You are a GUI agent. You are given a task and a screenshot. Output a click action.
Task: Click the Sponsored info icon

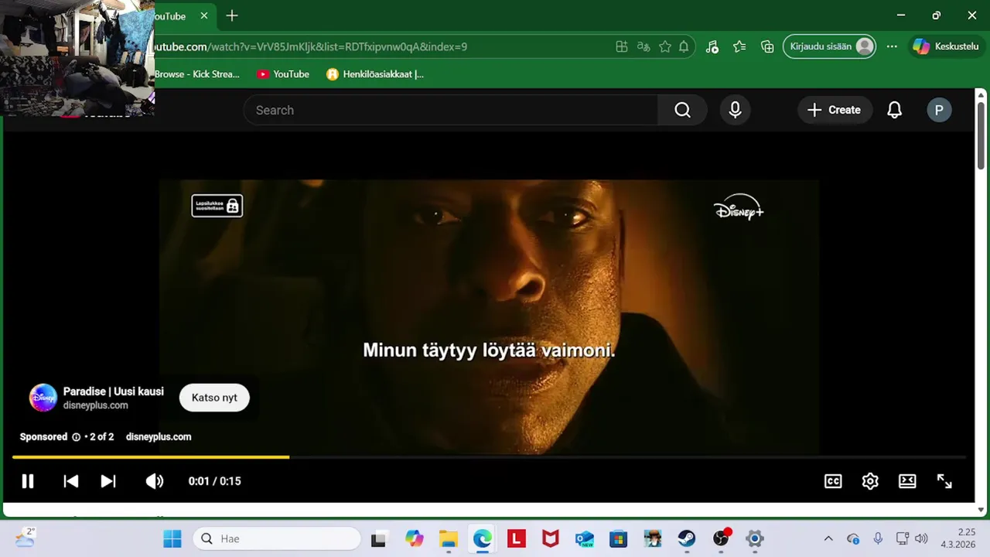[76, 437]
